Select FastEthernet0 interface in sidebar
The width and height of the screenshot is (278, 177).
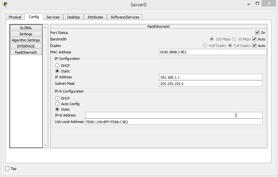click(26, 52)
